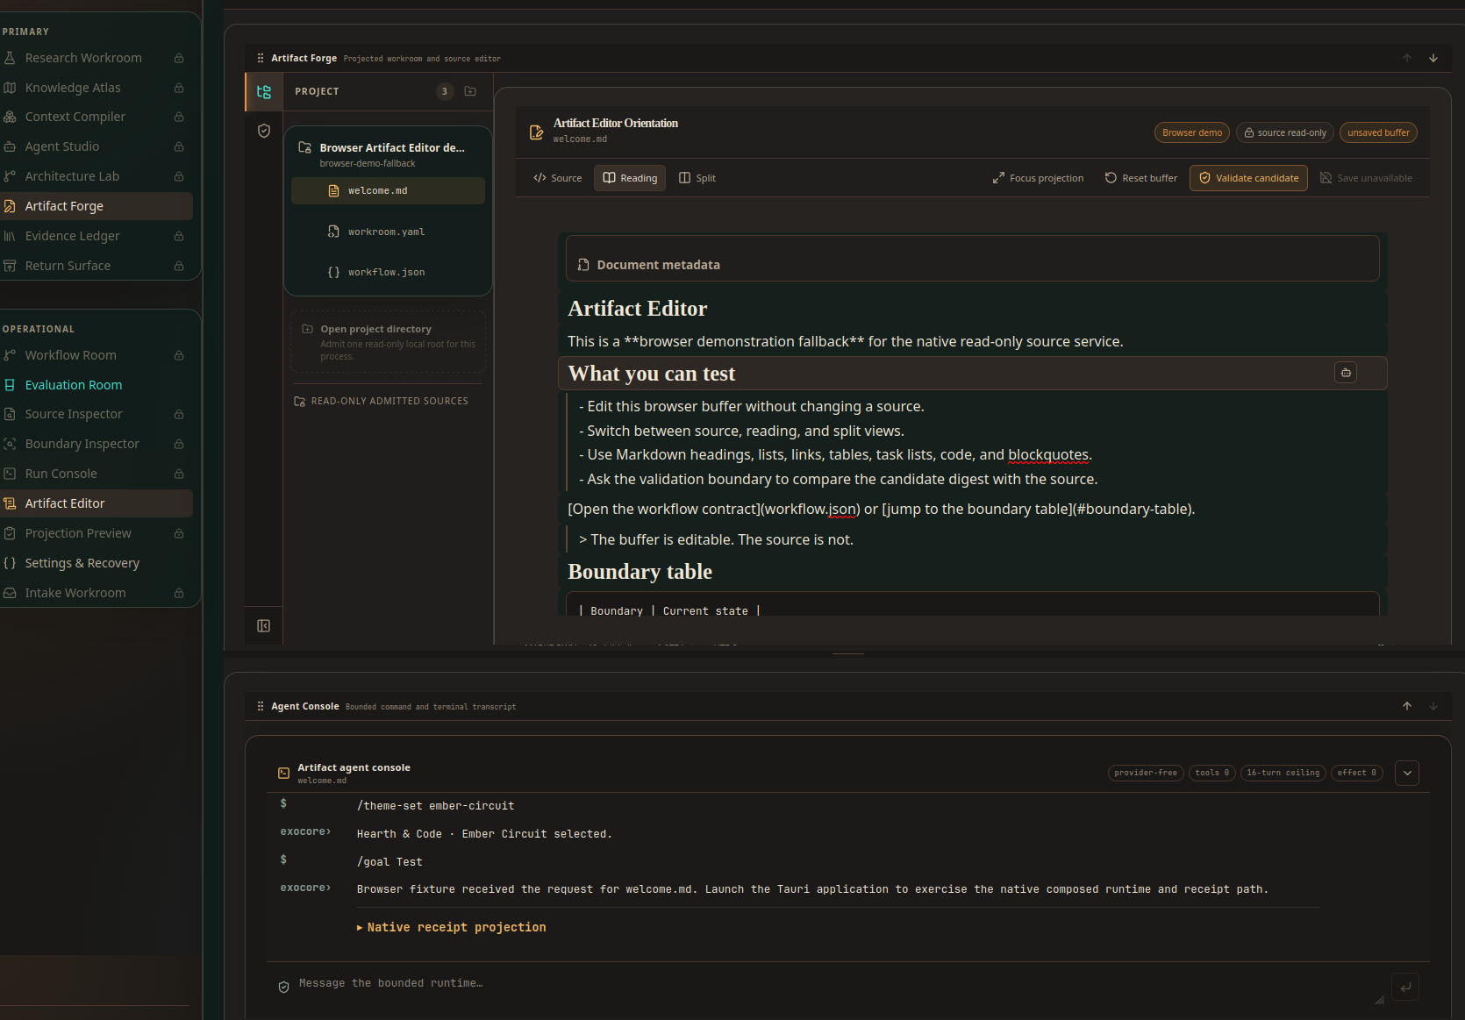Image resolution: width=1465 pixels, height=1020 pixels.
Task: Click the drag handle of Artifact Forge panel
Action: coord(261,58)
